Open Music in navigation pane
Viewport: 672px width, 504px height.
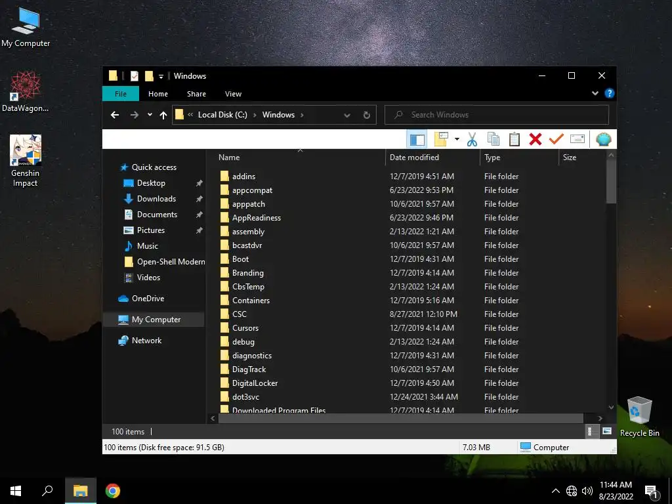pyautogui.click(x=148, y=246)
